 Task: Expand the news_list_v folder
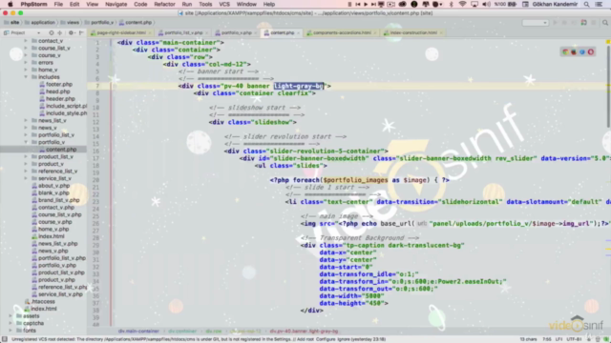pos(26,121)
